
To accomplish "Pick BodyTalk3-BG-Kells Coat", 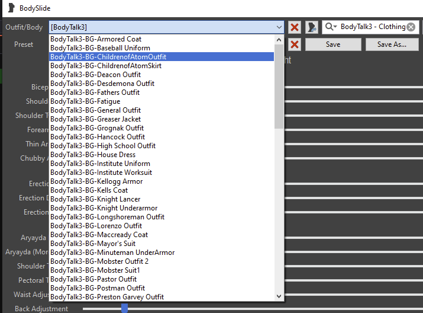I will coord(162,190).
